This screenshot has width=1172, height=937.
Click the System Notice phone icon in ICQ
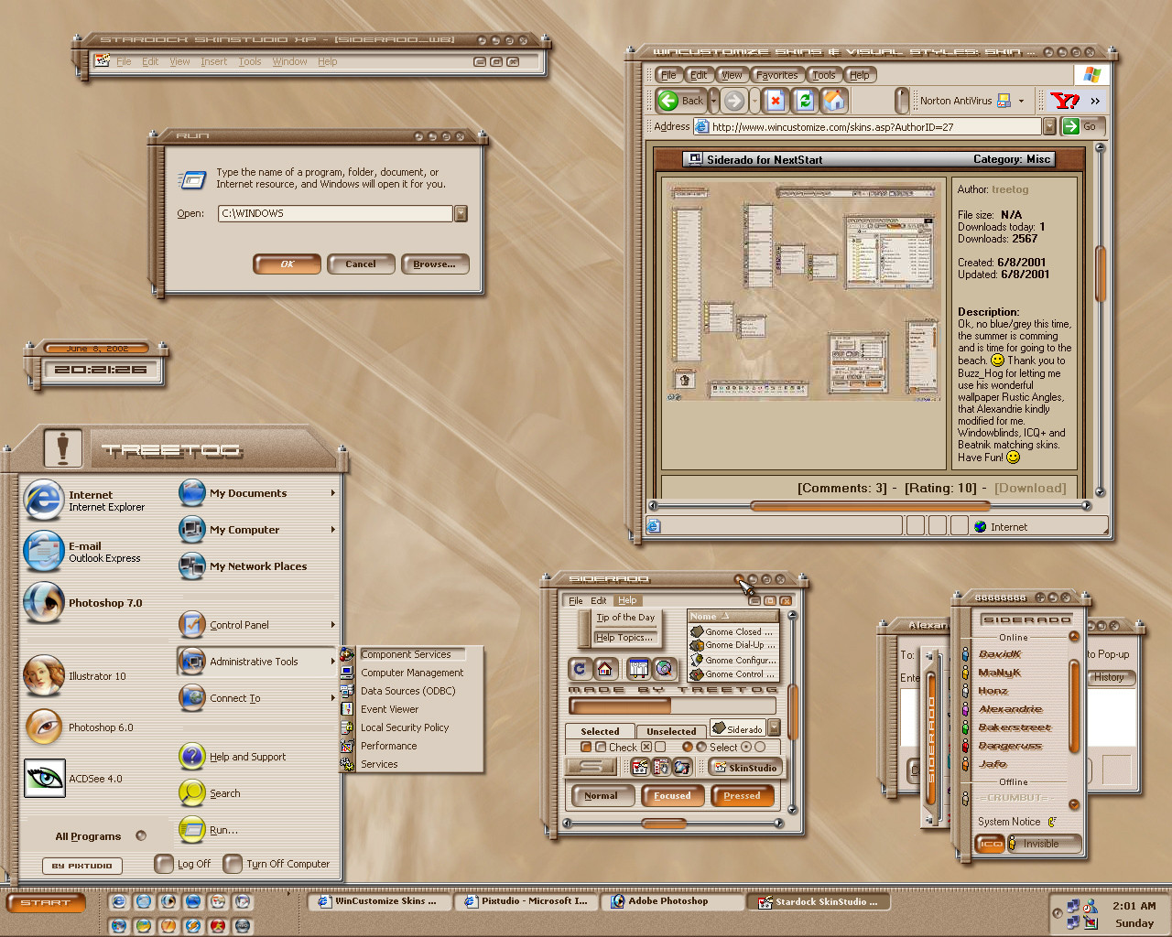pyautogui.click(x=1052, y=822)
